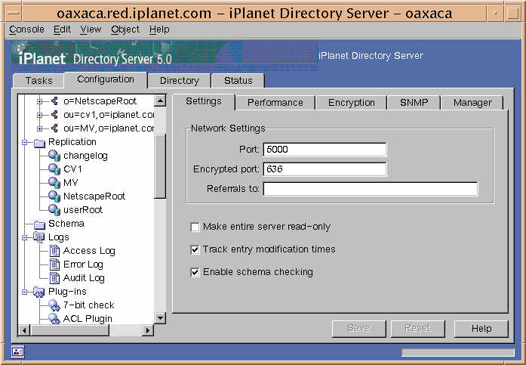This screenshot has height=365, width=526.
Task: Select the userRoot tree label
Action: (x=83, y=210)
